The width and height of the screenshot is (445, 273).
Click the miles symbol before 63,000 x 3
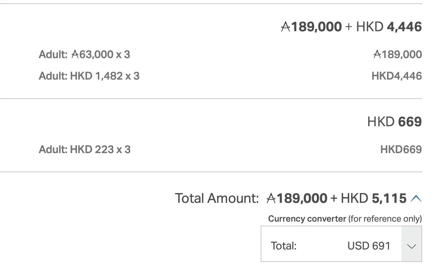(75, 54)
